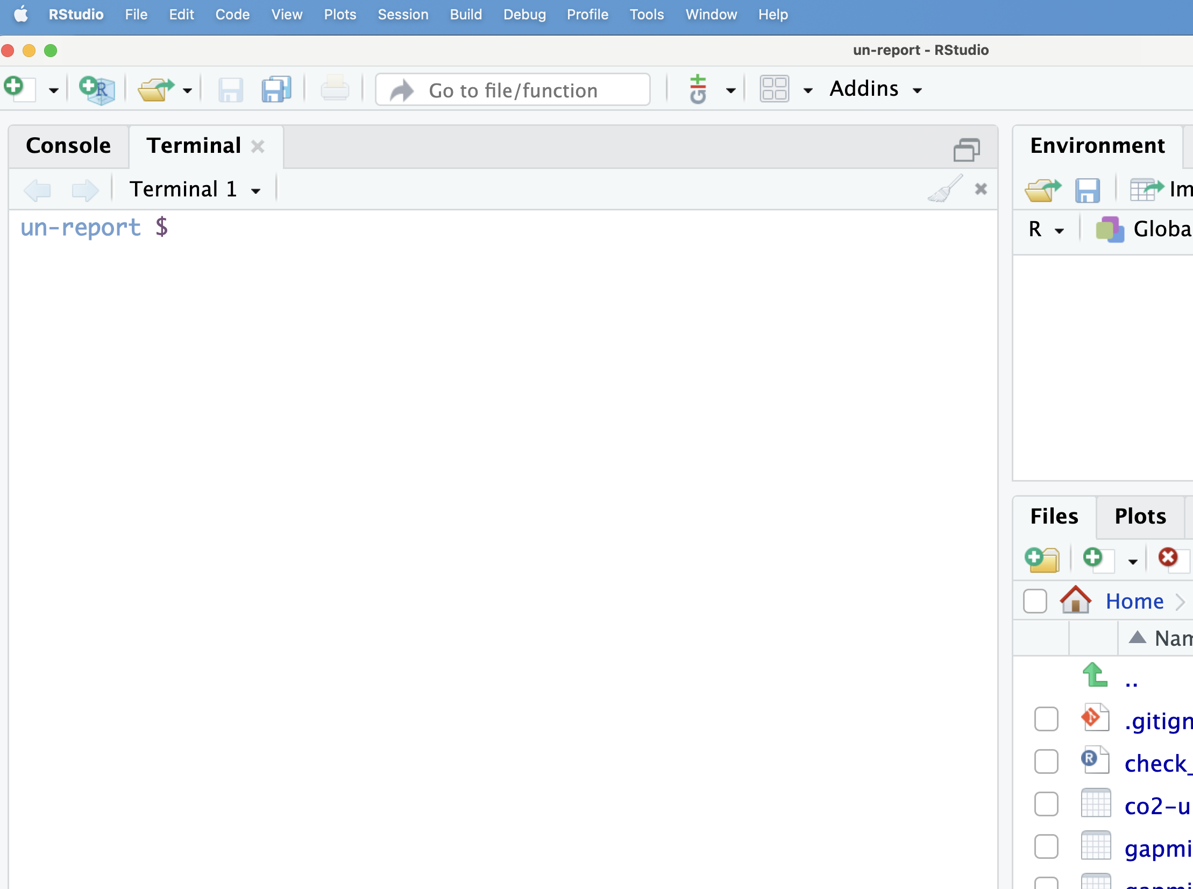Toggle the select-all files checkbox
1193x889 pixels.
point(1035,601)
